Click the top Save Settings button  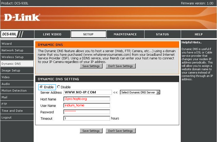point(91,66)
